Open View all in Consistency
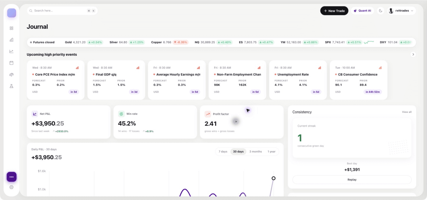This screenshot has width=427, height=200. pyautogui.click(x=407, y=112)
